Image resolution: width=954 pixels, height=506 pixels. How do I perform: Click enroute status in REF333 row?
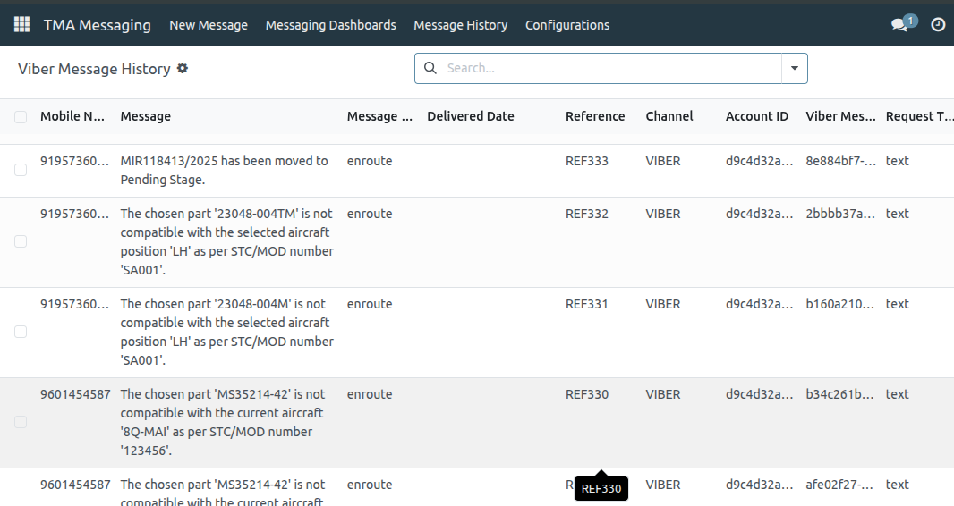[370, 161]
